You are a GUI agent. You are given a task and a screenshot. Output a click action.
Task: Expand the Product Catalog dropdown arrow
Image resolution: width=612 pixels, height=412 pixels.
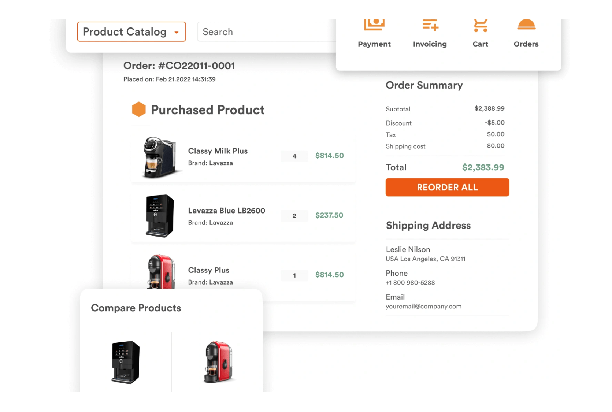coord(177,33)
